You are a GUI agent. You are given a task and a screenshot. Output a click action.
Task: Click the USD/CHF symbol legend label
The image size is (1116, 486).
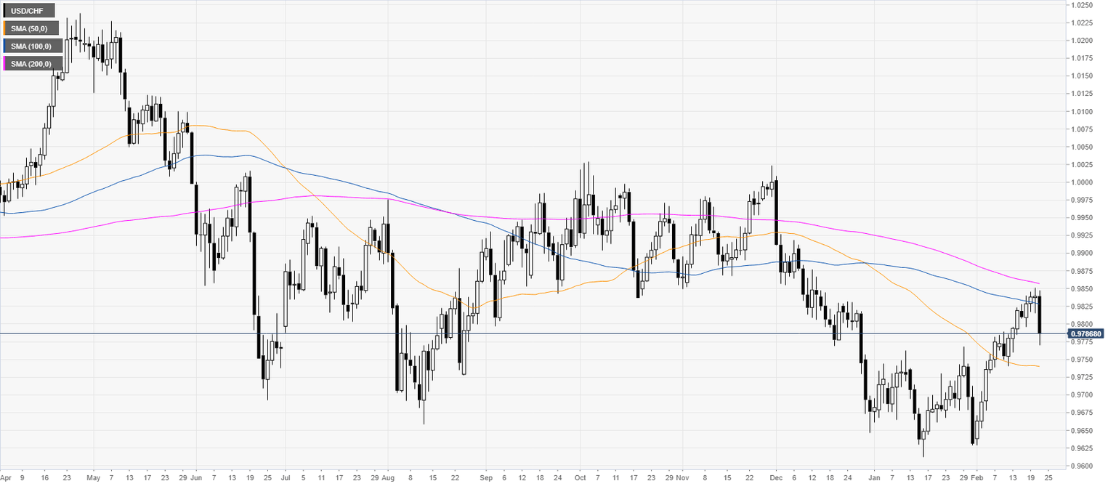tap(29, 11)
